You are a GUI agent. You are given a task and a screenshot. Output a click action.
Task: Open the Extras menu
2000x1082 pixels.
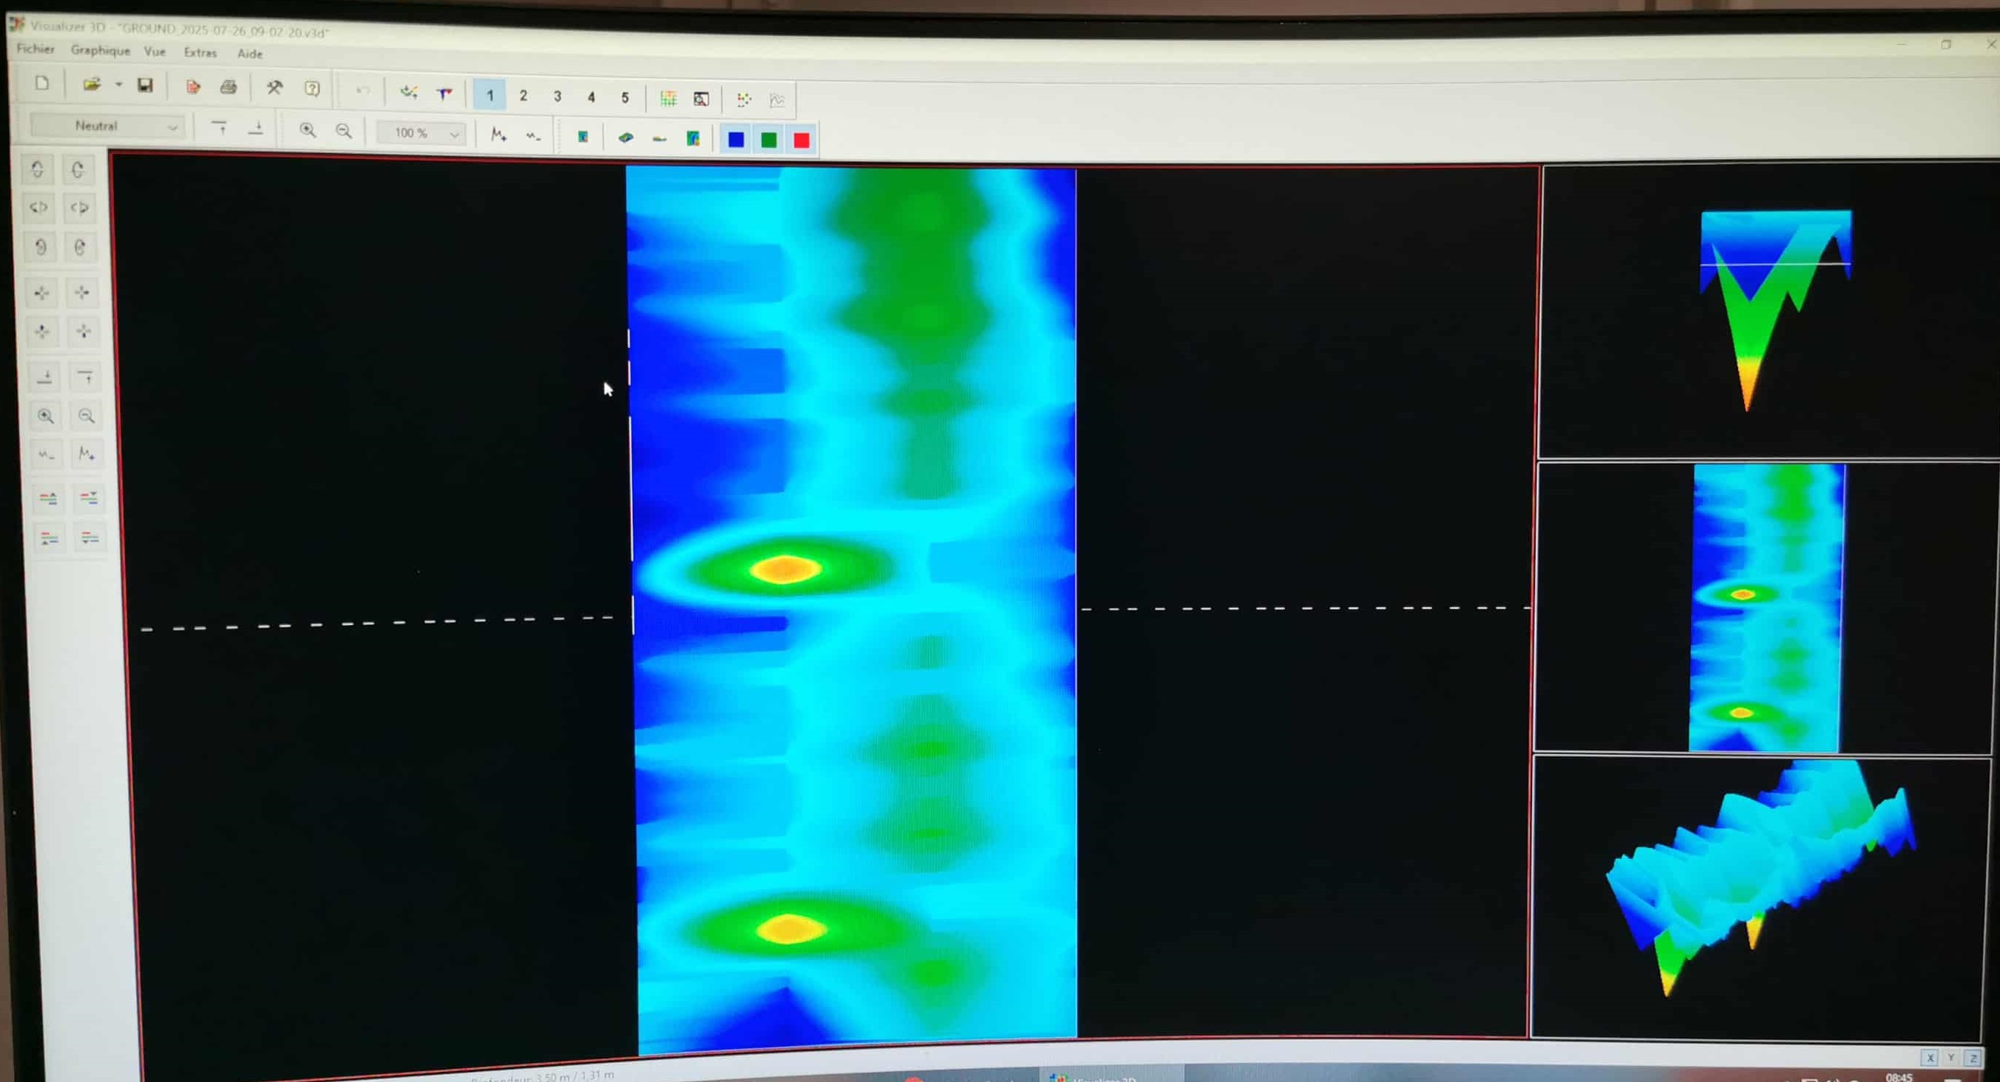tap(199, 53)
